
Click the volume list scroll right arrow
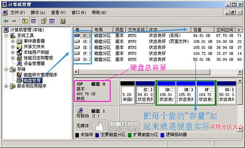240,72
